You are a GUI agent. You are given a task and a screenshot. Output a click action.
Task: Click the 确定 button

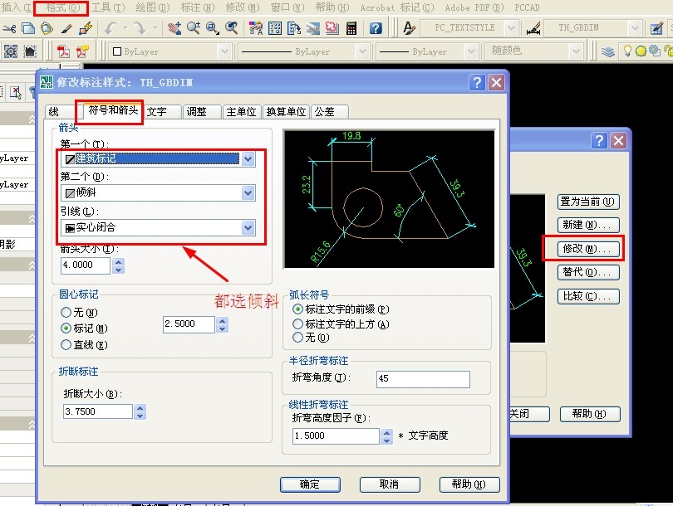(309, 484)
